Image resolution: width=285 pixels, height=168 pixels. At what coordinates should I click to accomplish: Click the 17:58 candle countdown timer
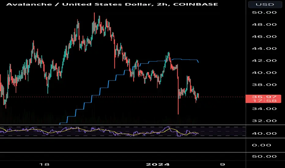pos(264,100)
